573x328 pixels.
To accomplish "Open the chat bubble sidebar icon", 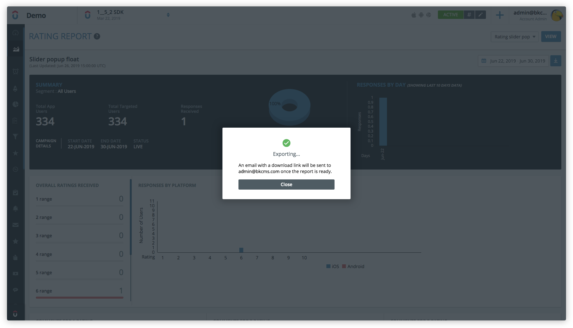I will point(16,290).
